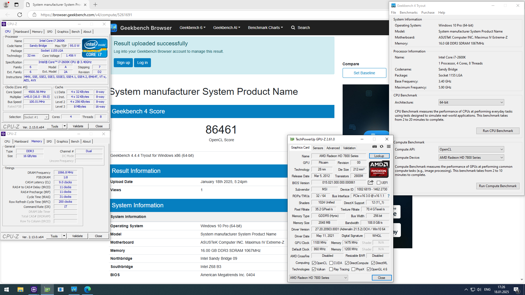The width and height of the screenshot is (525, 295).
Task: Expand the Geekbench 6 nav menu
Action: pyautogui.click(x=192, y=28)
